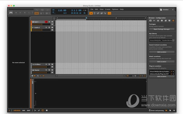The height and width of the screenshot is (114, 183).
Task: Adjust the Audio 2 track volume slider
Action: 41,30
